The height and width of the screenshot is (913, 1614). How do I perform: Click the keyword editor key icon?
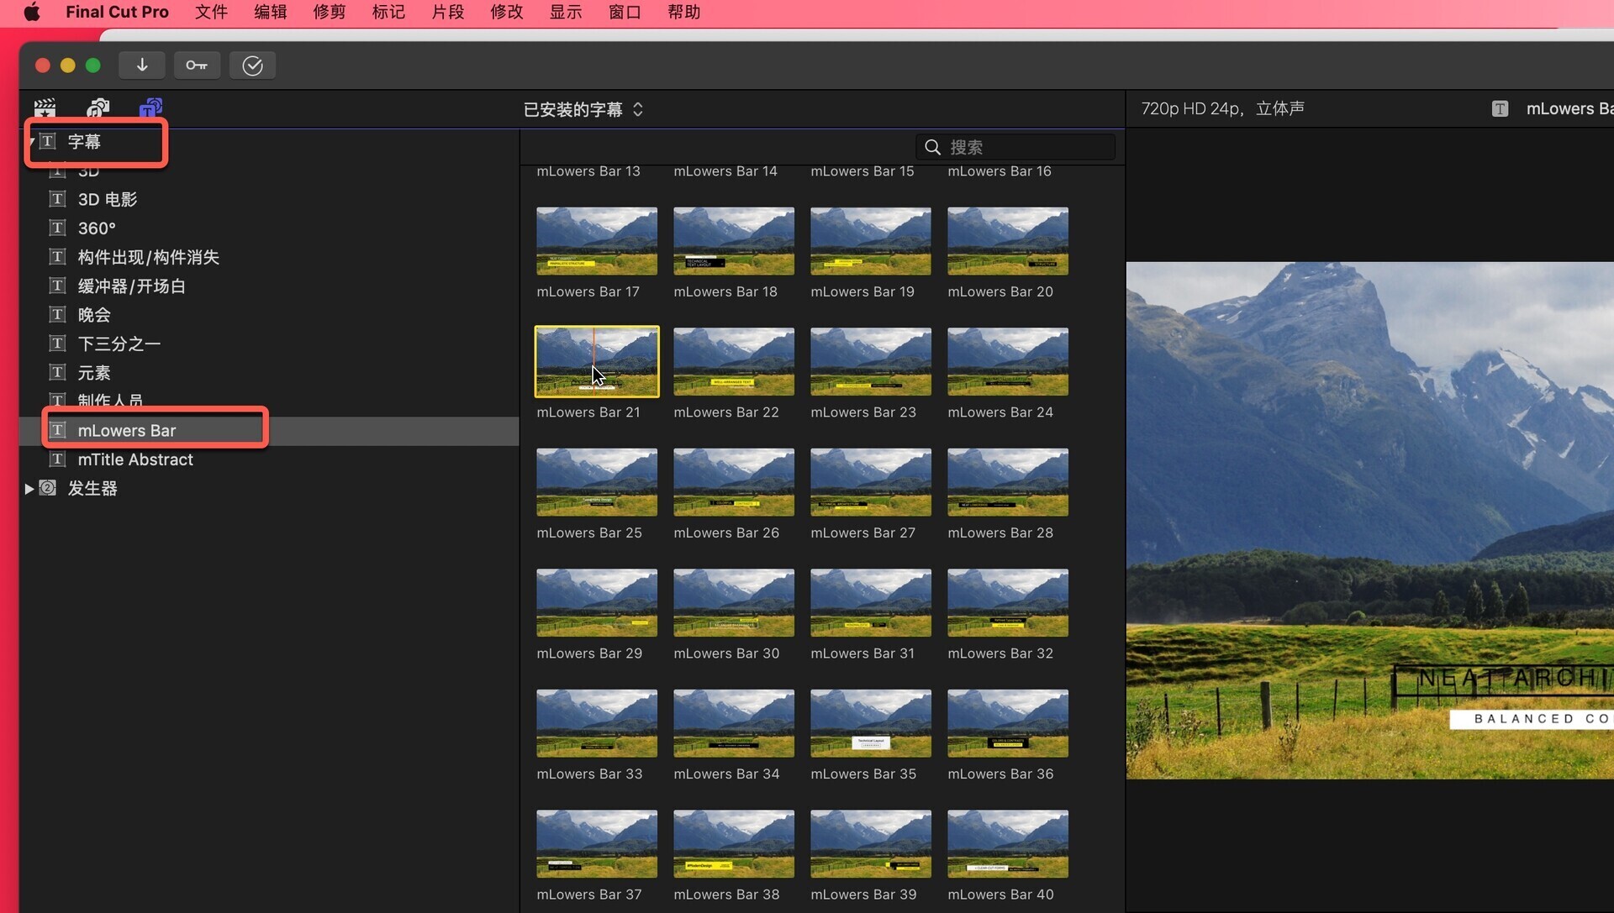(197, 65)
